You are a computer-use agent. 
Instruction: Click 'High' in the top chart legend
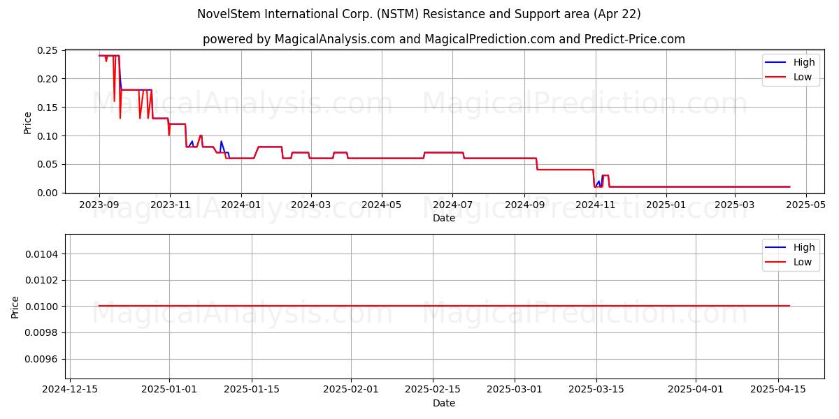[804, 62]
